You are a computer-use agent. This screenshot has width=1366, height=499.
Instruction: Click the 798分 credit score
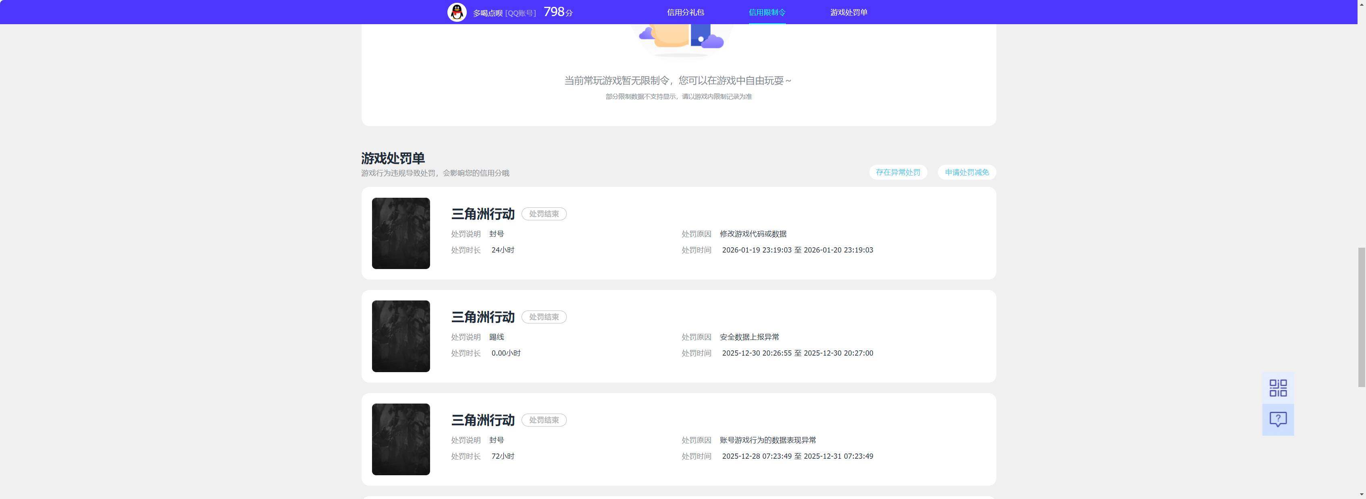click(558, 12)
